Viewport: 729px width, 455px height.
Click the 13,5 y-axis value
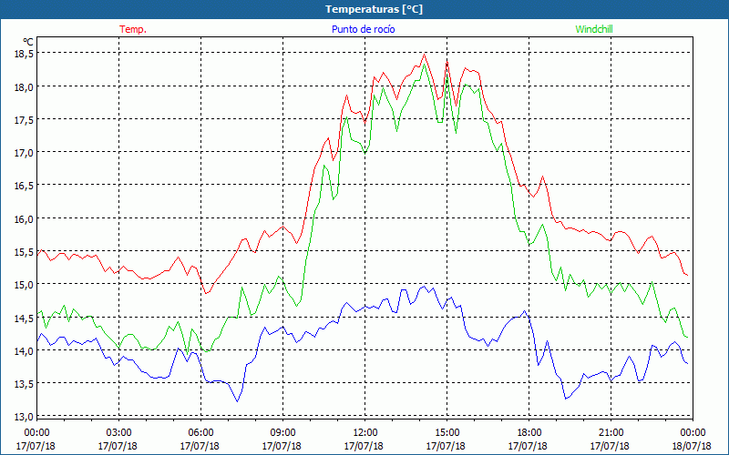click(x=24, y=384)
